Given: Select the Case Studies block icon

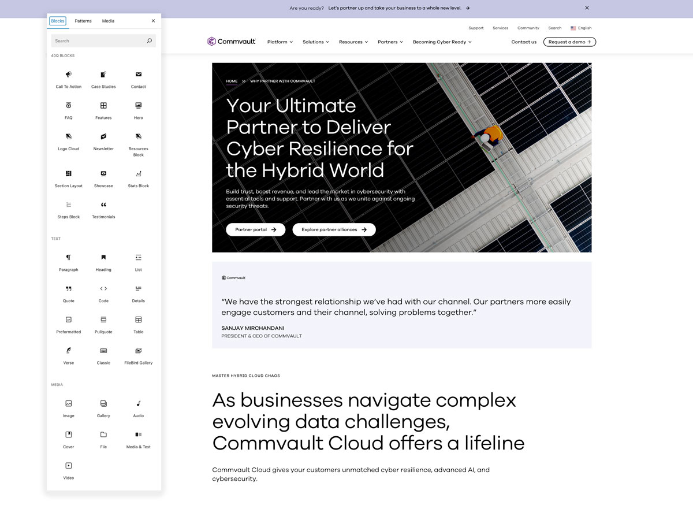Looking at the screenshot, I should pyautogui.click(x=103, y=75).
